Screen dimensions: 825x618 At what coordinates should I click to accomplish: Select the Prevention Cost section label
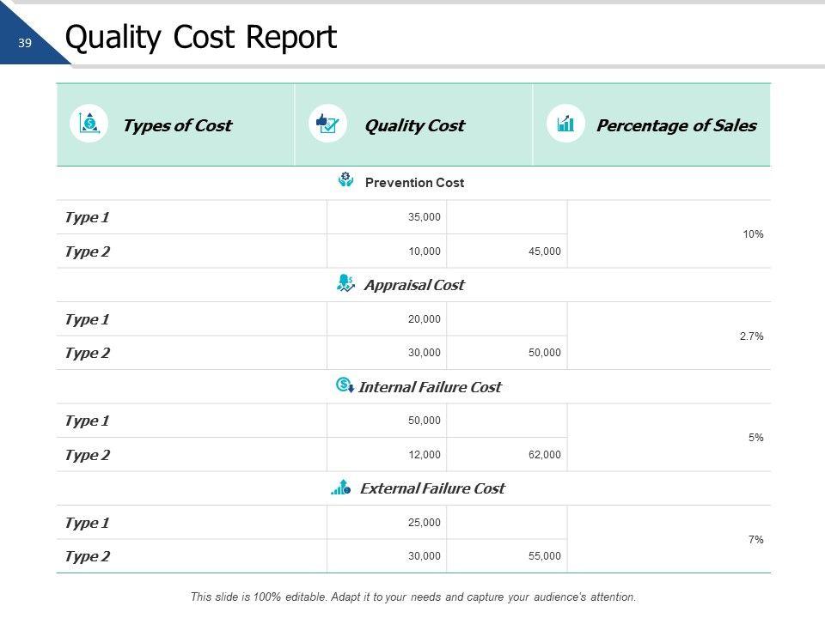pyautogui.click(x=414, y=183)
